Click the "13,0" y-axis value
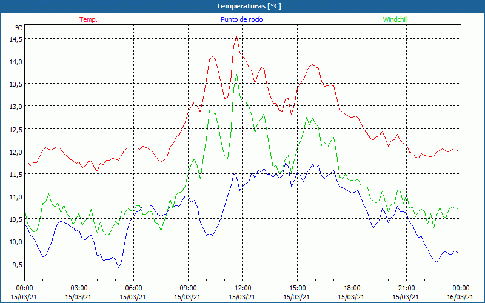 tap(17, 107)
